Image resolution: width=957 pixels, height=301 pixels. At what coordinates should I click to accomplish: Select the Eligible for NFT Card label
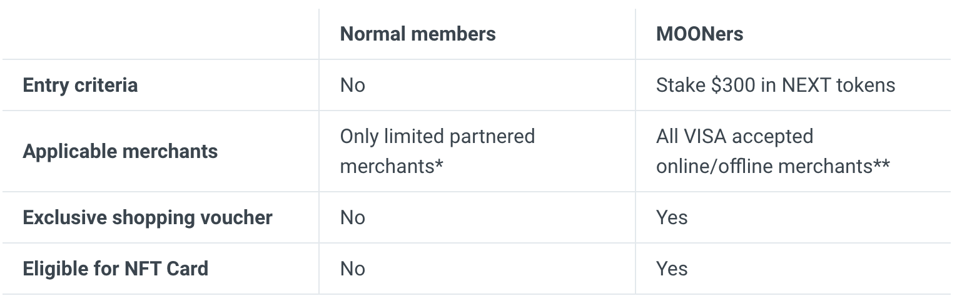coord(115,269)
